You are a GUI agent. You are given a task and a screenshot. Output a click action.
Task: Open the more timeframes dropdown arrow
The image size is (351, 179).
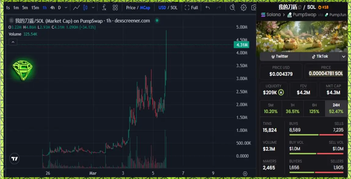pyautogui.click(x=66, y=8)
